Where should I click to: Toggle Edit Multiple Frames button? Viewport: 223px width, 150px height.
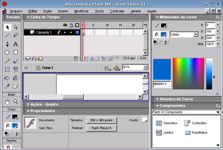point(103,58)
